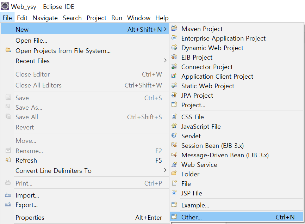
Task: Click the Project... wizard icon
Action: pyautogui.click(x=174, y=104)
